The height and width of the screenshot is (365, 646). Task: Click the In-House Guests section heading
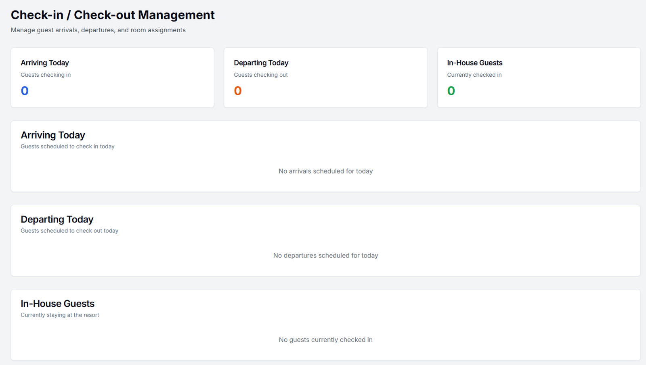click(57, 303)
